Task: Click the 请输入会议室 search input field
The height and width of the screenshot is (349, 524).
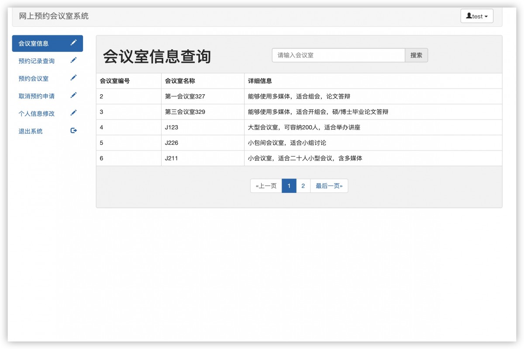Action: (338, 55)
